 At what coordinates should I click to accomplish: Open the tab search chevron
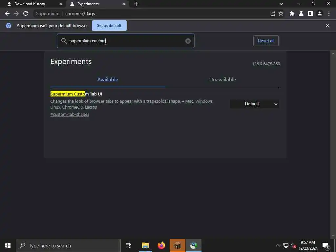tap(281, 4)
